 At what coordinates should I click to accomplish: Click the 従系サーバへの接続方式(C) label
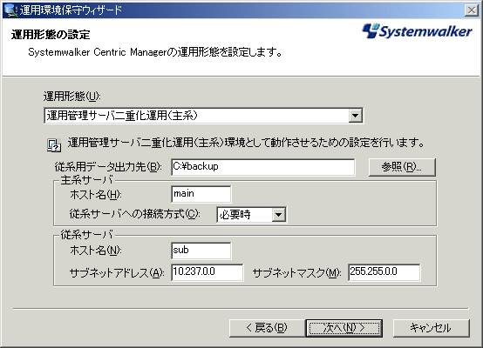pos(134,214)
